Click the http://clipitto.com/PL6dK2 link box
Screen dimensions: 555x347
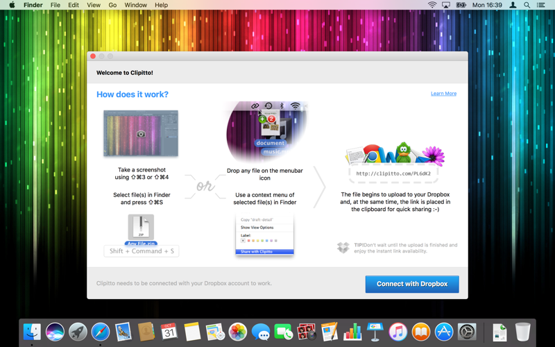393,173
